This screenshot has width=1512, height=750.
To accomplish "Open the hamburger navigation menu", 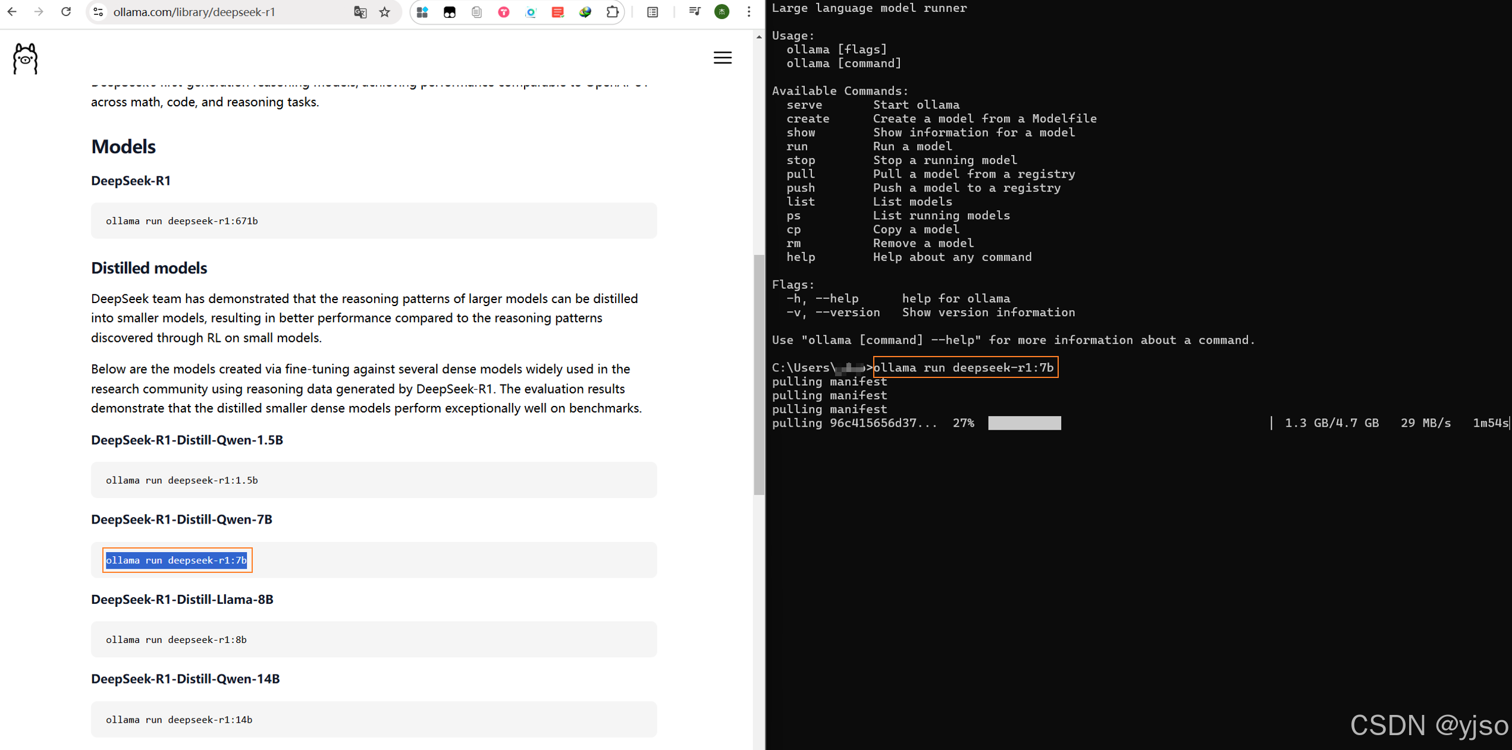I will (722, 58).
